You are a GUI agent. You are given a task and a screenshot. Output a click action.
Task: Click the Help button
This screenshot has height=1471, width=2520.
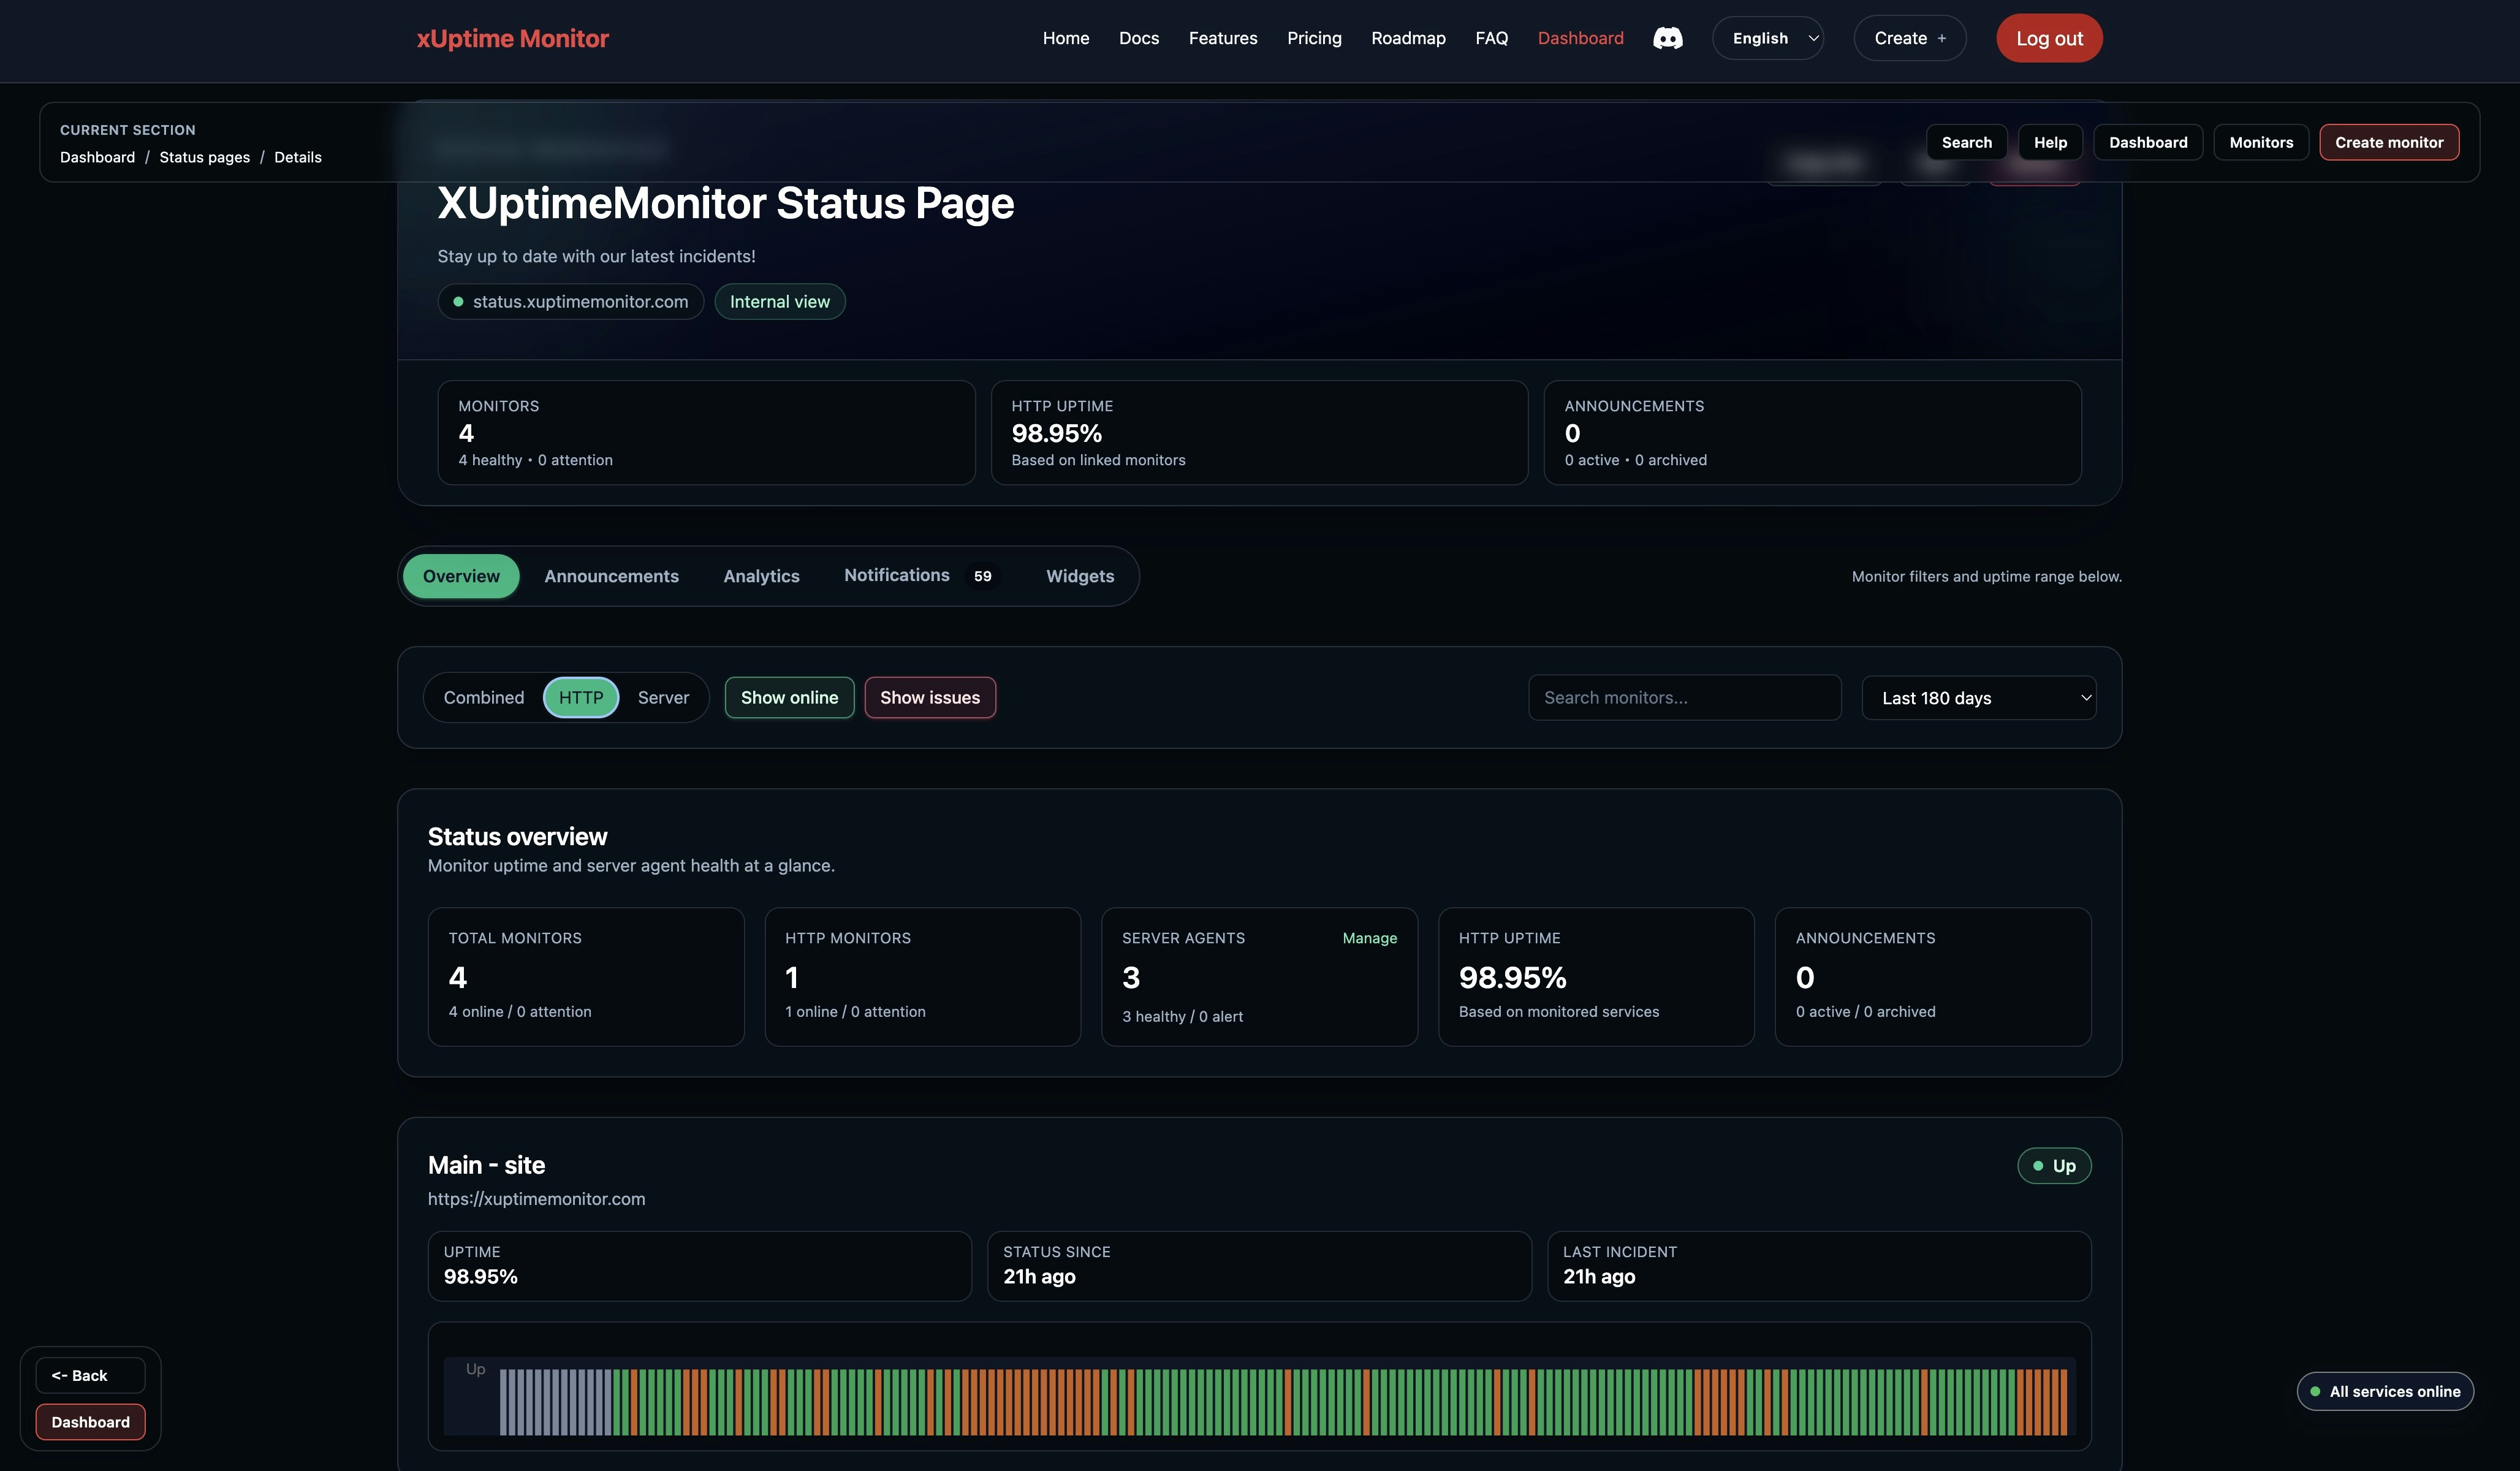2050,142
